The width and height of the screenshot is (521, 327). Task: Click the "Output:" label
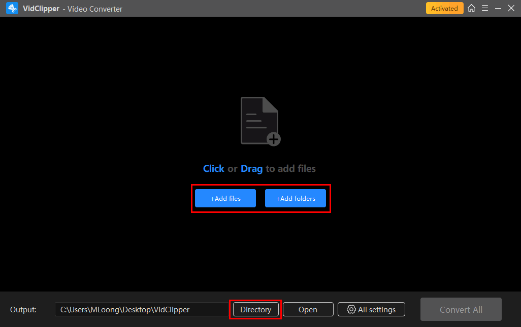pyautogui.click(x=23, y=309)
